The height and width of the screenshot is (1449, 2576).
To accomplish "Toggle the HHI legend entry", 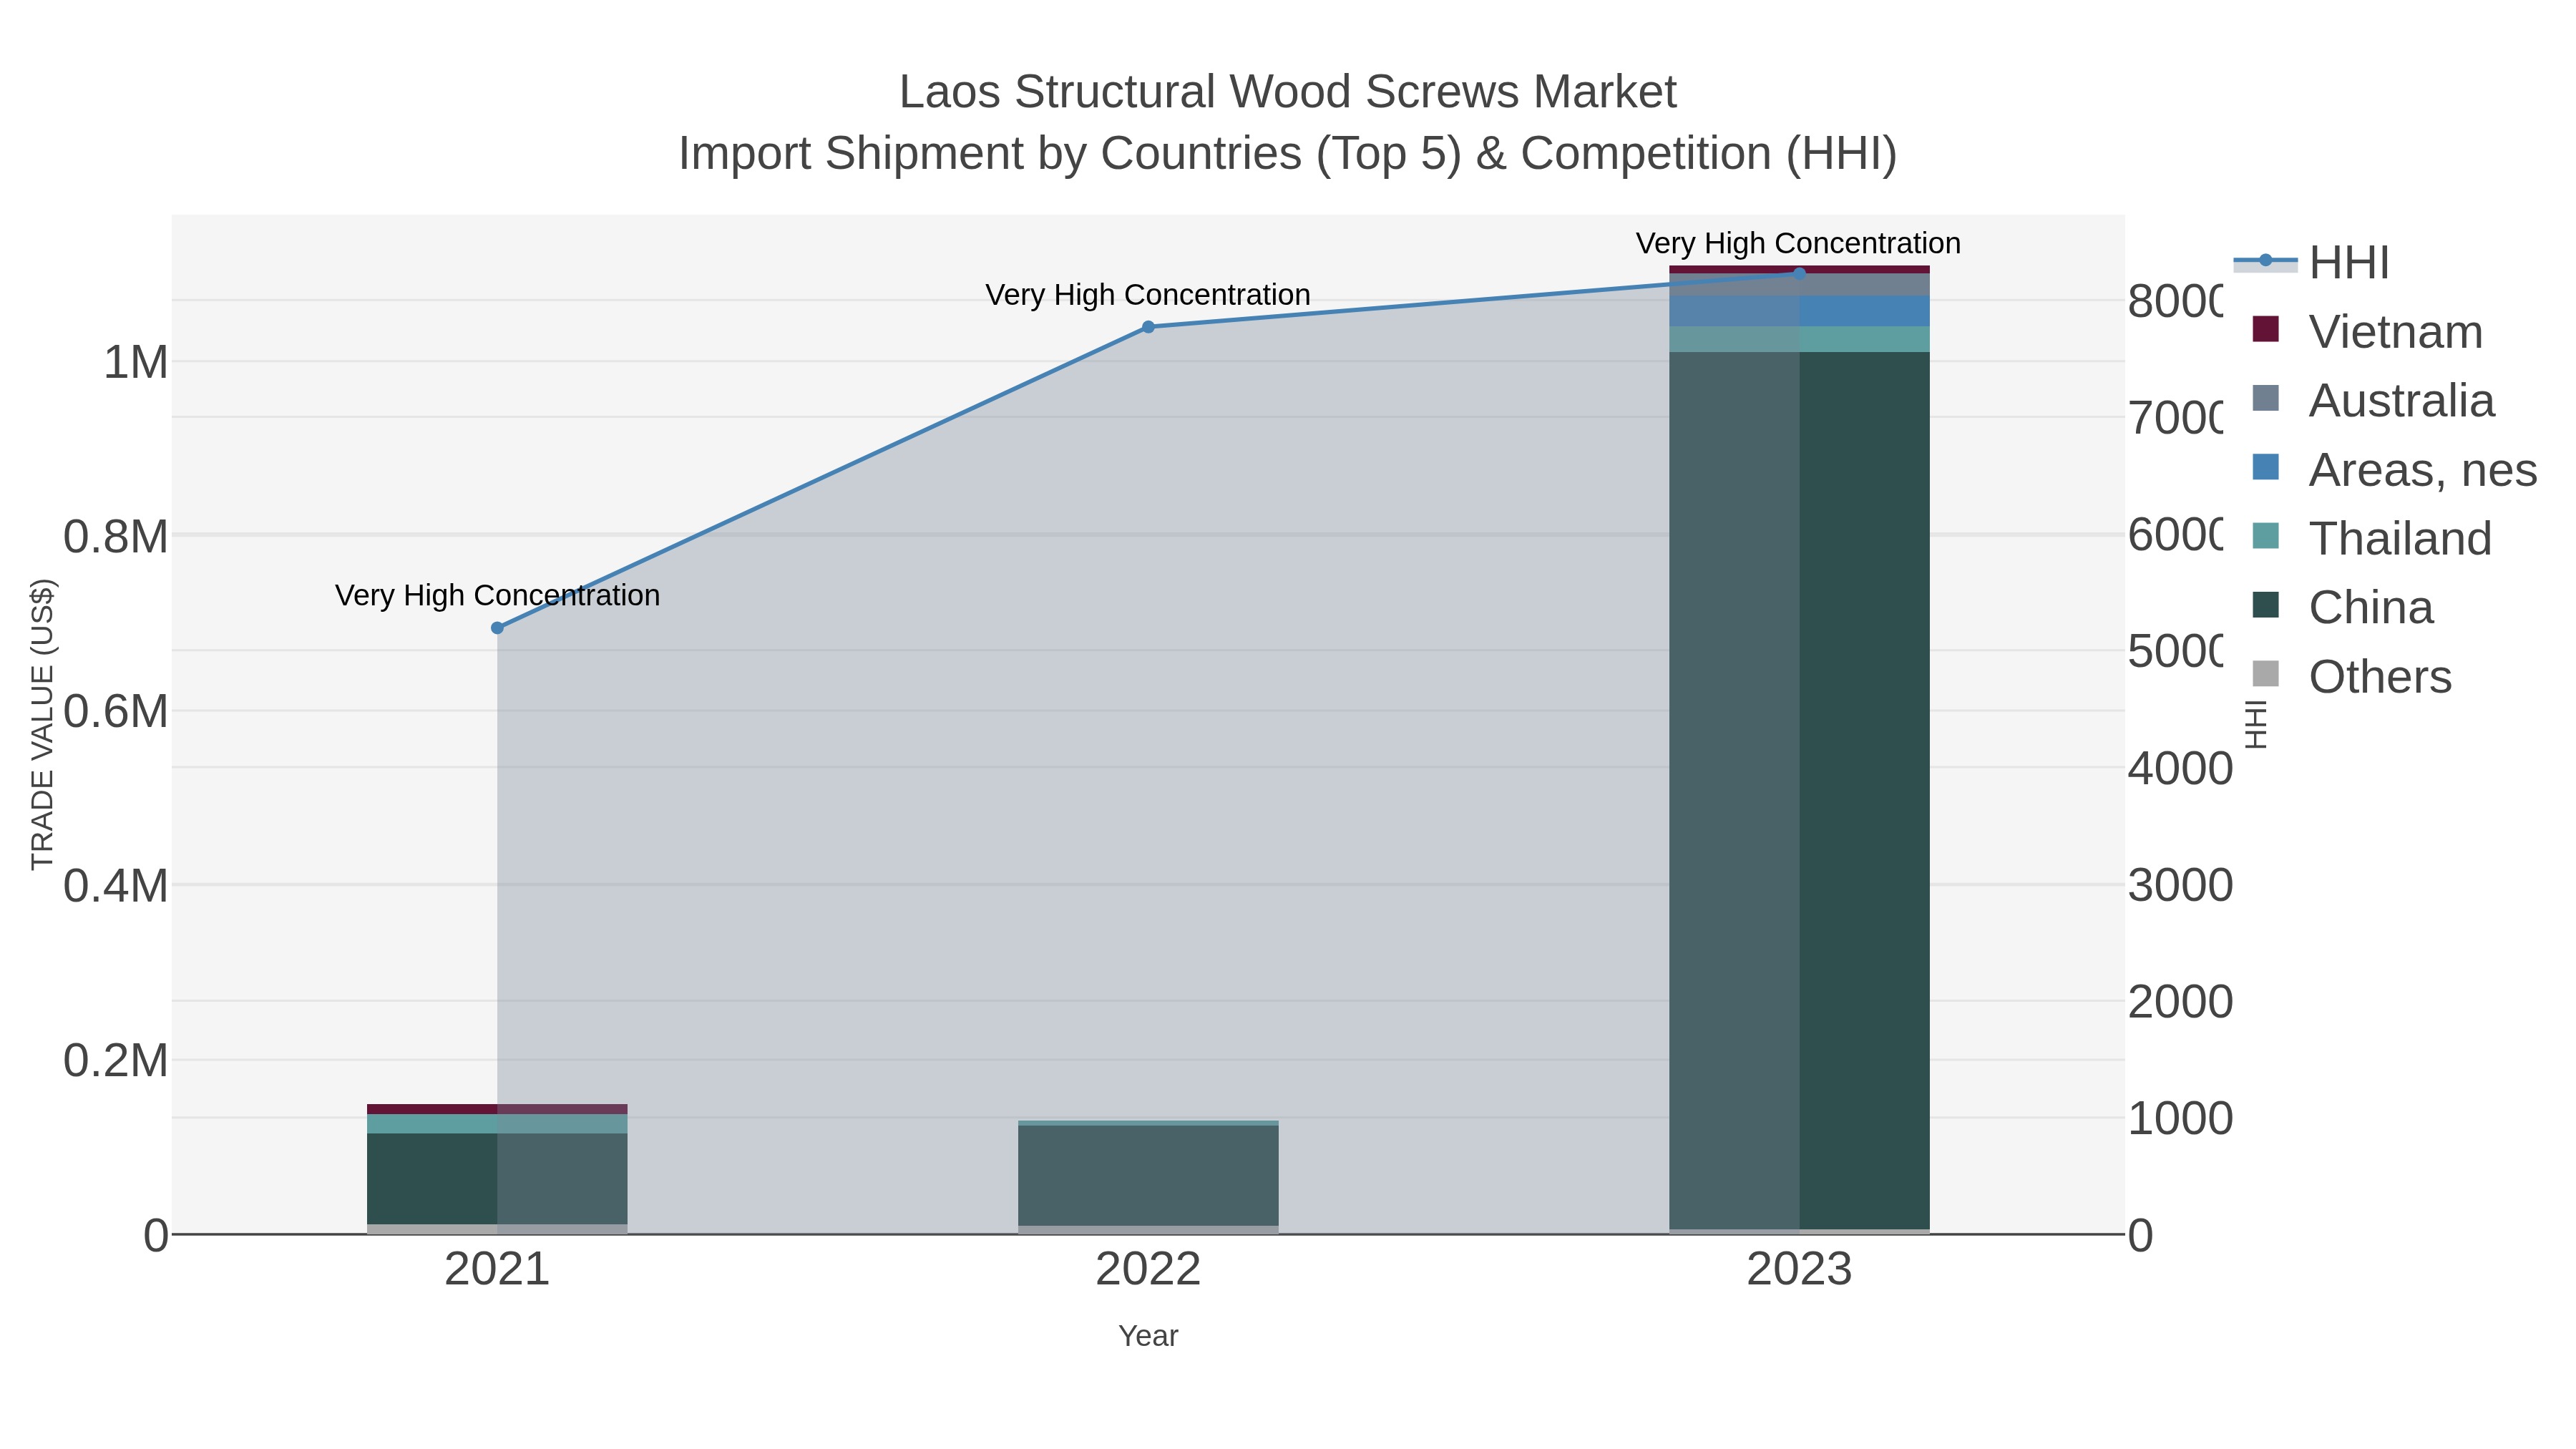I will point(2312,263).
